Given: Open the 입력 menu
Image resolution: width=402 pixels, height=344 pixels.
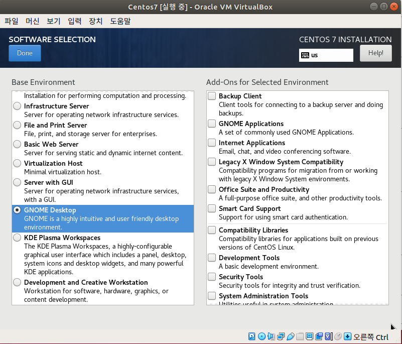Looking at the screenshot, I should tap(74, 21).
